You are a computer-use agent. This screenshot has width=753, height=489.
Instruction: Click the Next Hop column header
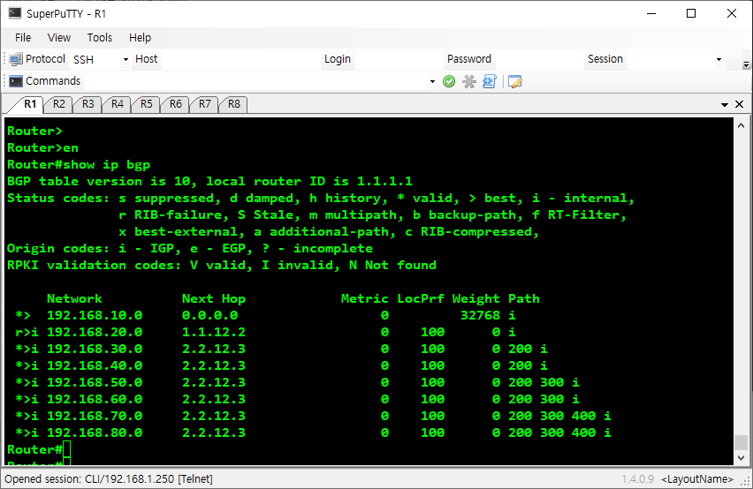(x=214, y=298)
